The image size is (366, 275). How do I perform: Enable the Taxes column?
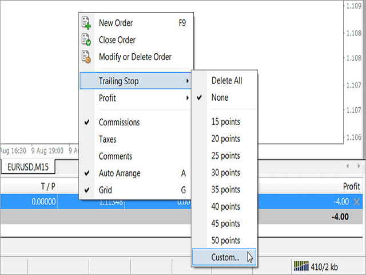point(109,139)
